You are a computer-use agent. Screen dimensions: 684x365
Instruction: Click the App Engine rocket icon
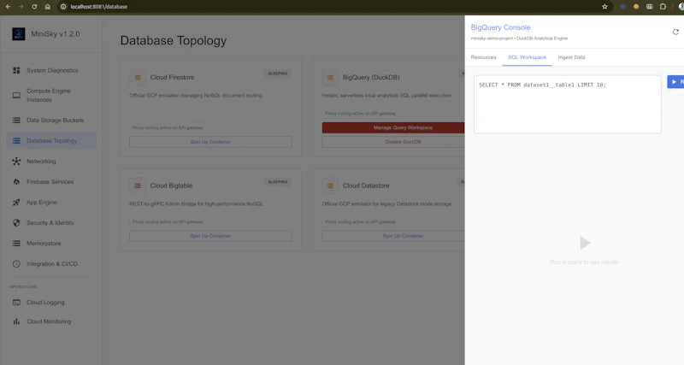(x=16, y=203)
